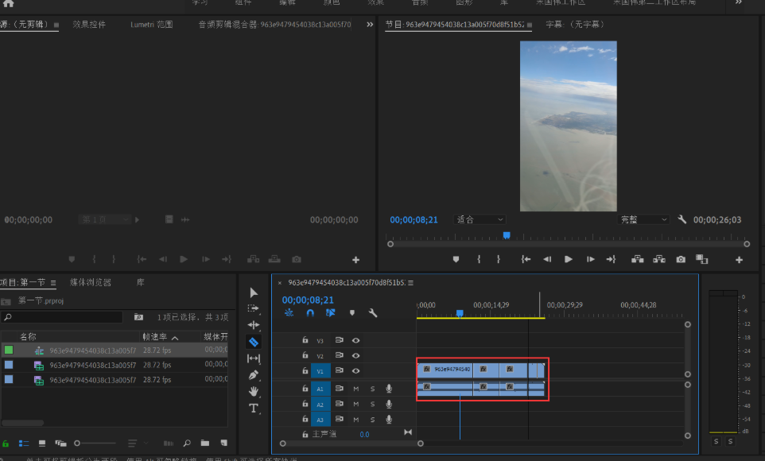This screenshot has height=461, width=765.
Task: Toggle V3 track visibility eye
Action: pos(355,340)
